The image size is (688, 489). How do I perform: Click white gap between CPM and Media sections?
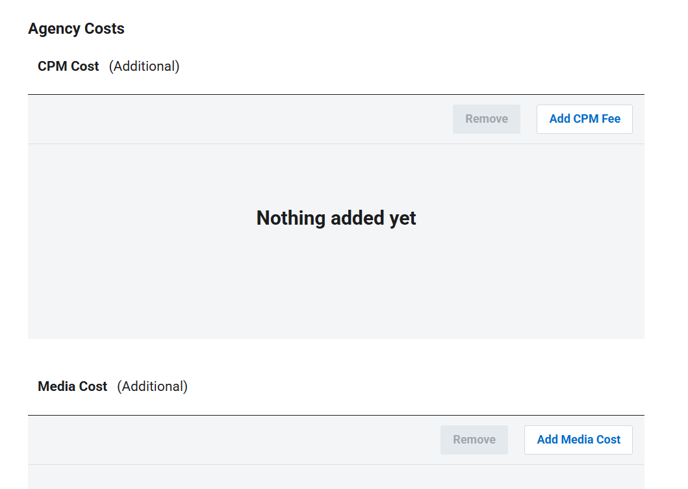[336, 356]
